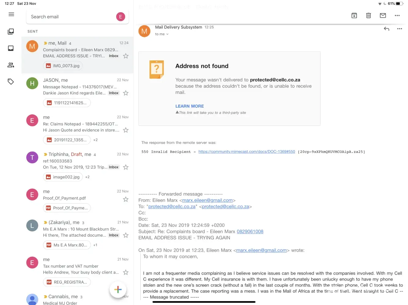Star the Re: Claims Notepad email
The image size is (408, 305).
coord(126,130)
